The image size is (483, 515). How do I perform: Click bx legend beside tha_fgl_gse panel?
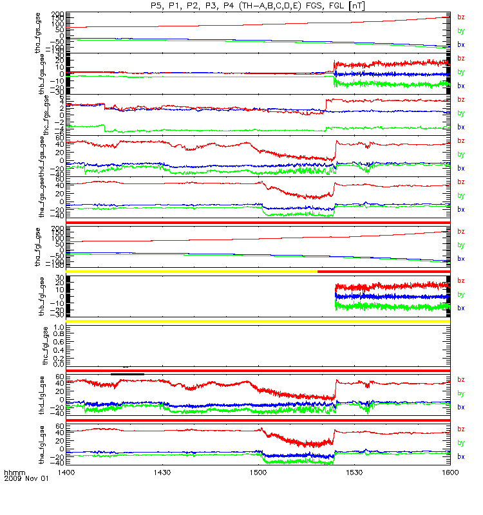pyautogui.click(x=461, y=259)
